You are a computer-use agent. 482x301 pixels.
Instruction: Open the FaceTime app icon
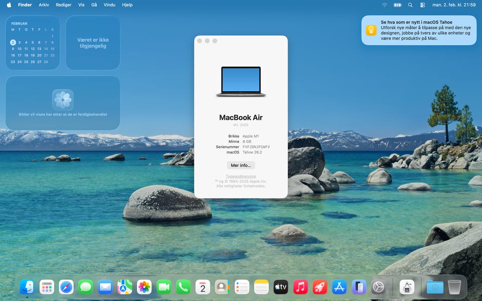(164, 287)
